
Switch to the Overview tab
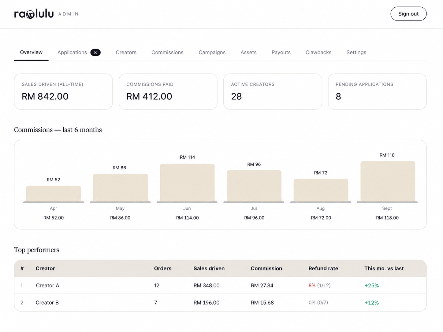pos(31,52)
